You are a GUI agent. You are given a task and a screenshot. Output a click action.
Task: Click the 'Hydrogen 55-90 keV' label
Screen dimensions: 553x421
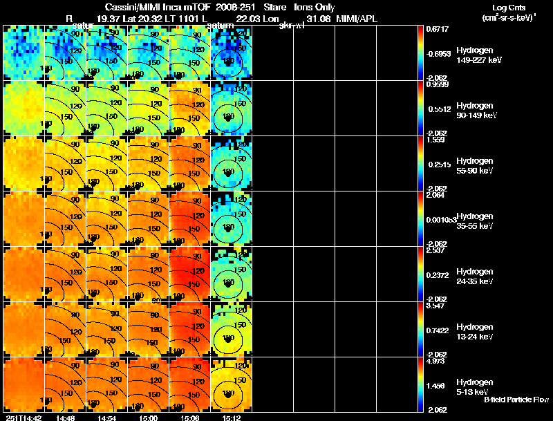coord(475,166)
